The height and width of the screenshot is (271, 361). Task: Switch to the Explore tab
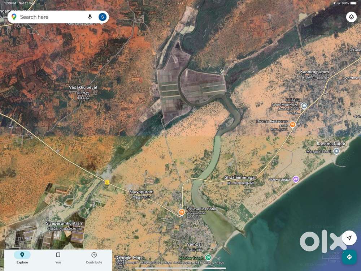click(22, 258)
